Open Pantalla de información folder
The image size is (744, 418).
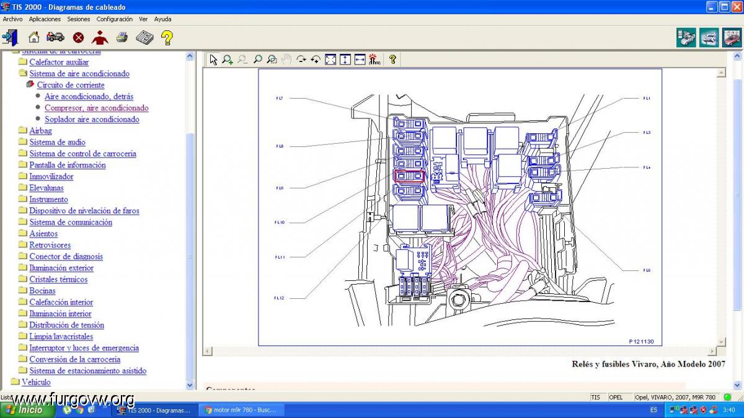(x=68, y=165)
